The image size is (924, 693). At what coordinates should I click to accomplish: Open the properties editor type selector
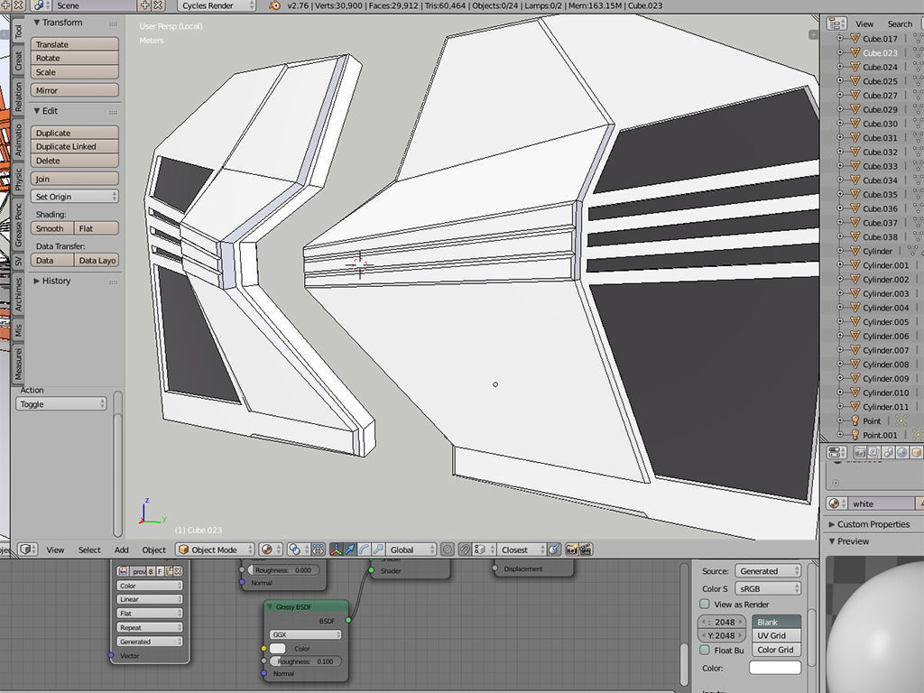836,452
